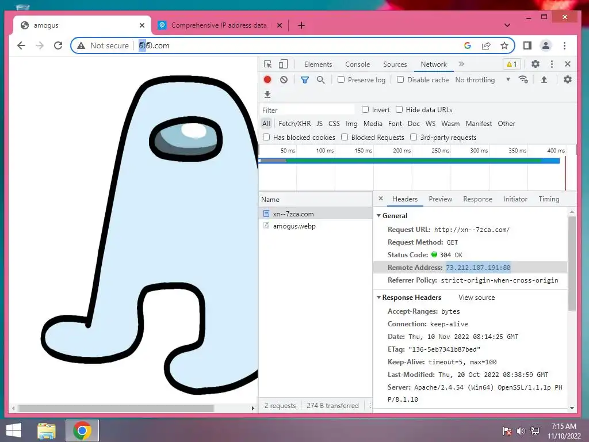The width and height of the screenshot is (589, 442).
Task: Open the Windows Start menu
Action: click(x=14, y=430)
